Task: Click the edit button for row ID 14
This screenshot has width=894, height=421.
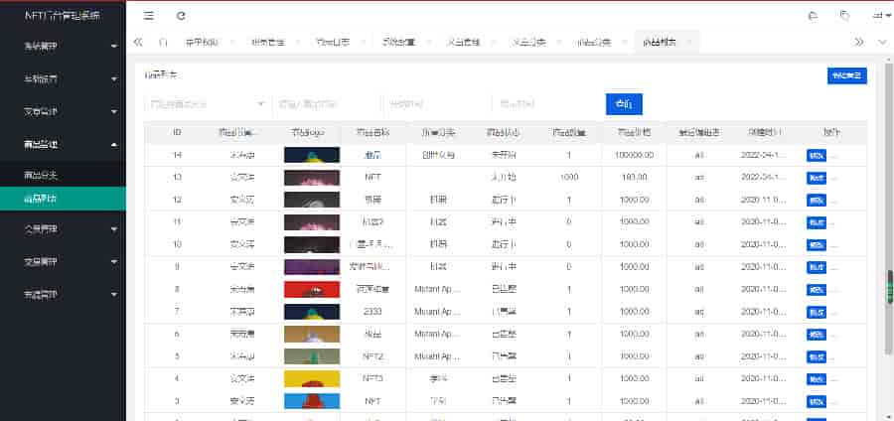Action: click(816, 155)
